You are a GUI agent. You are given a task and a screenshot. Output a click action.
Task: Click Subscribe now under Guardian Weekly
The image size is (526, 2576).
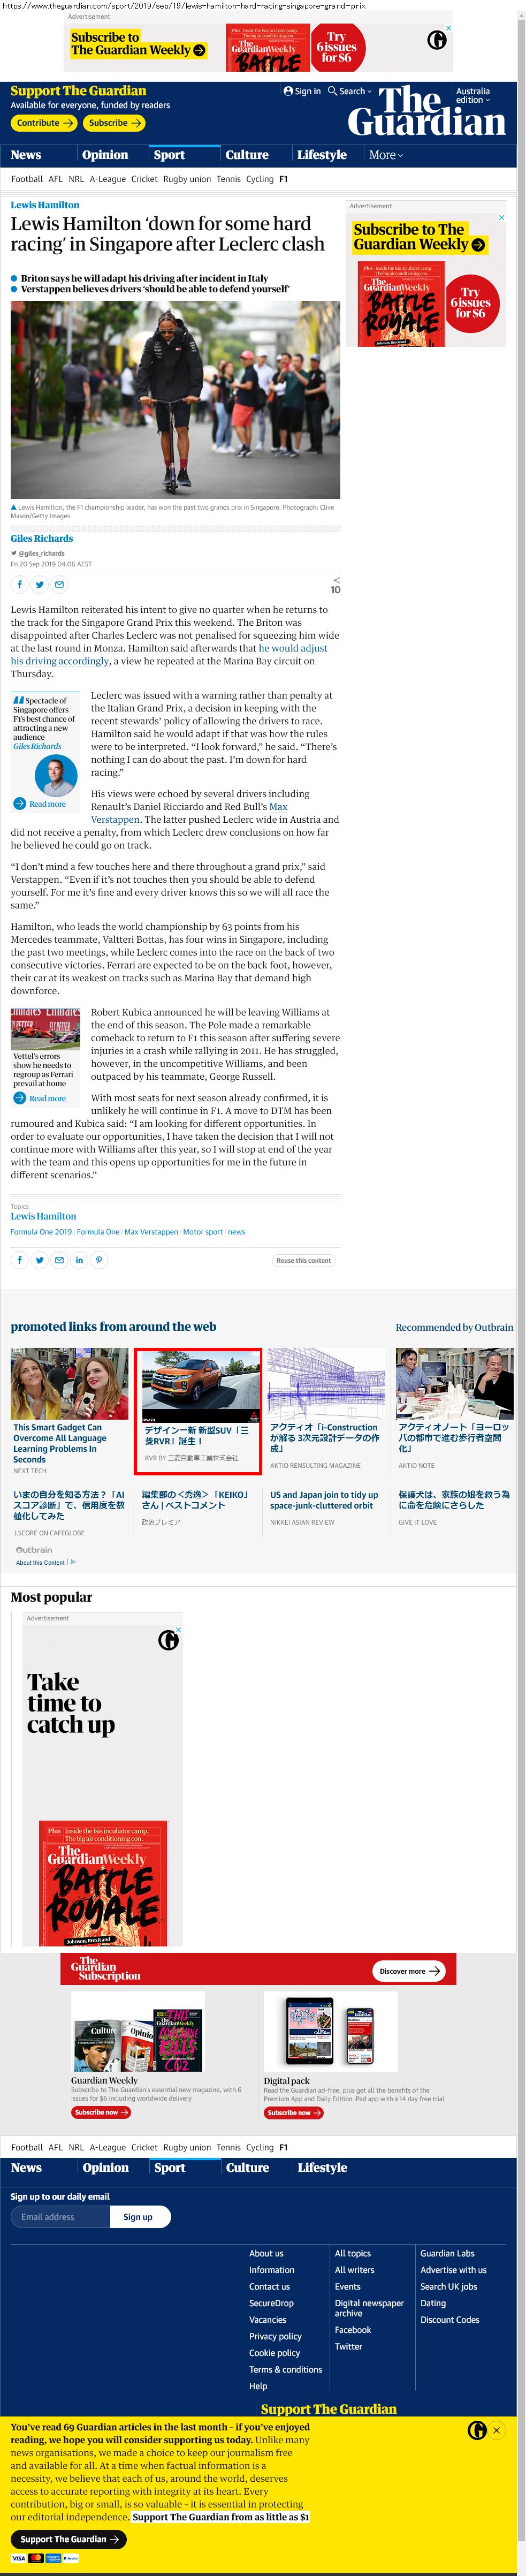[x=101, y=2113]
